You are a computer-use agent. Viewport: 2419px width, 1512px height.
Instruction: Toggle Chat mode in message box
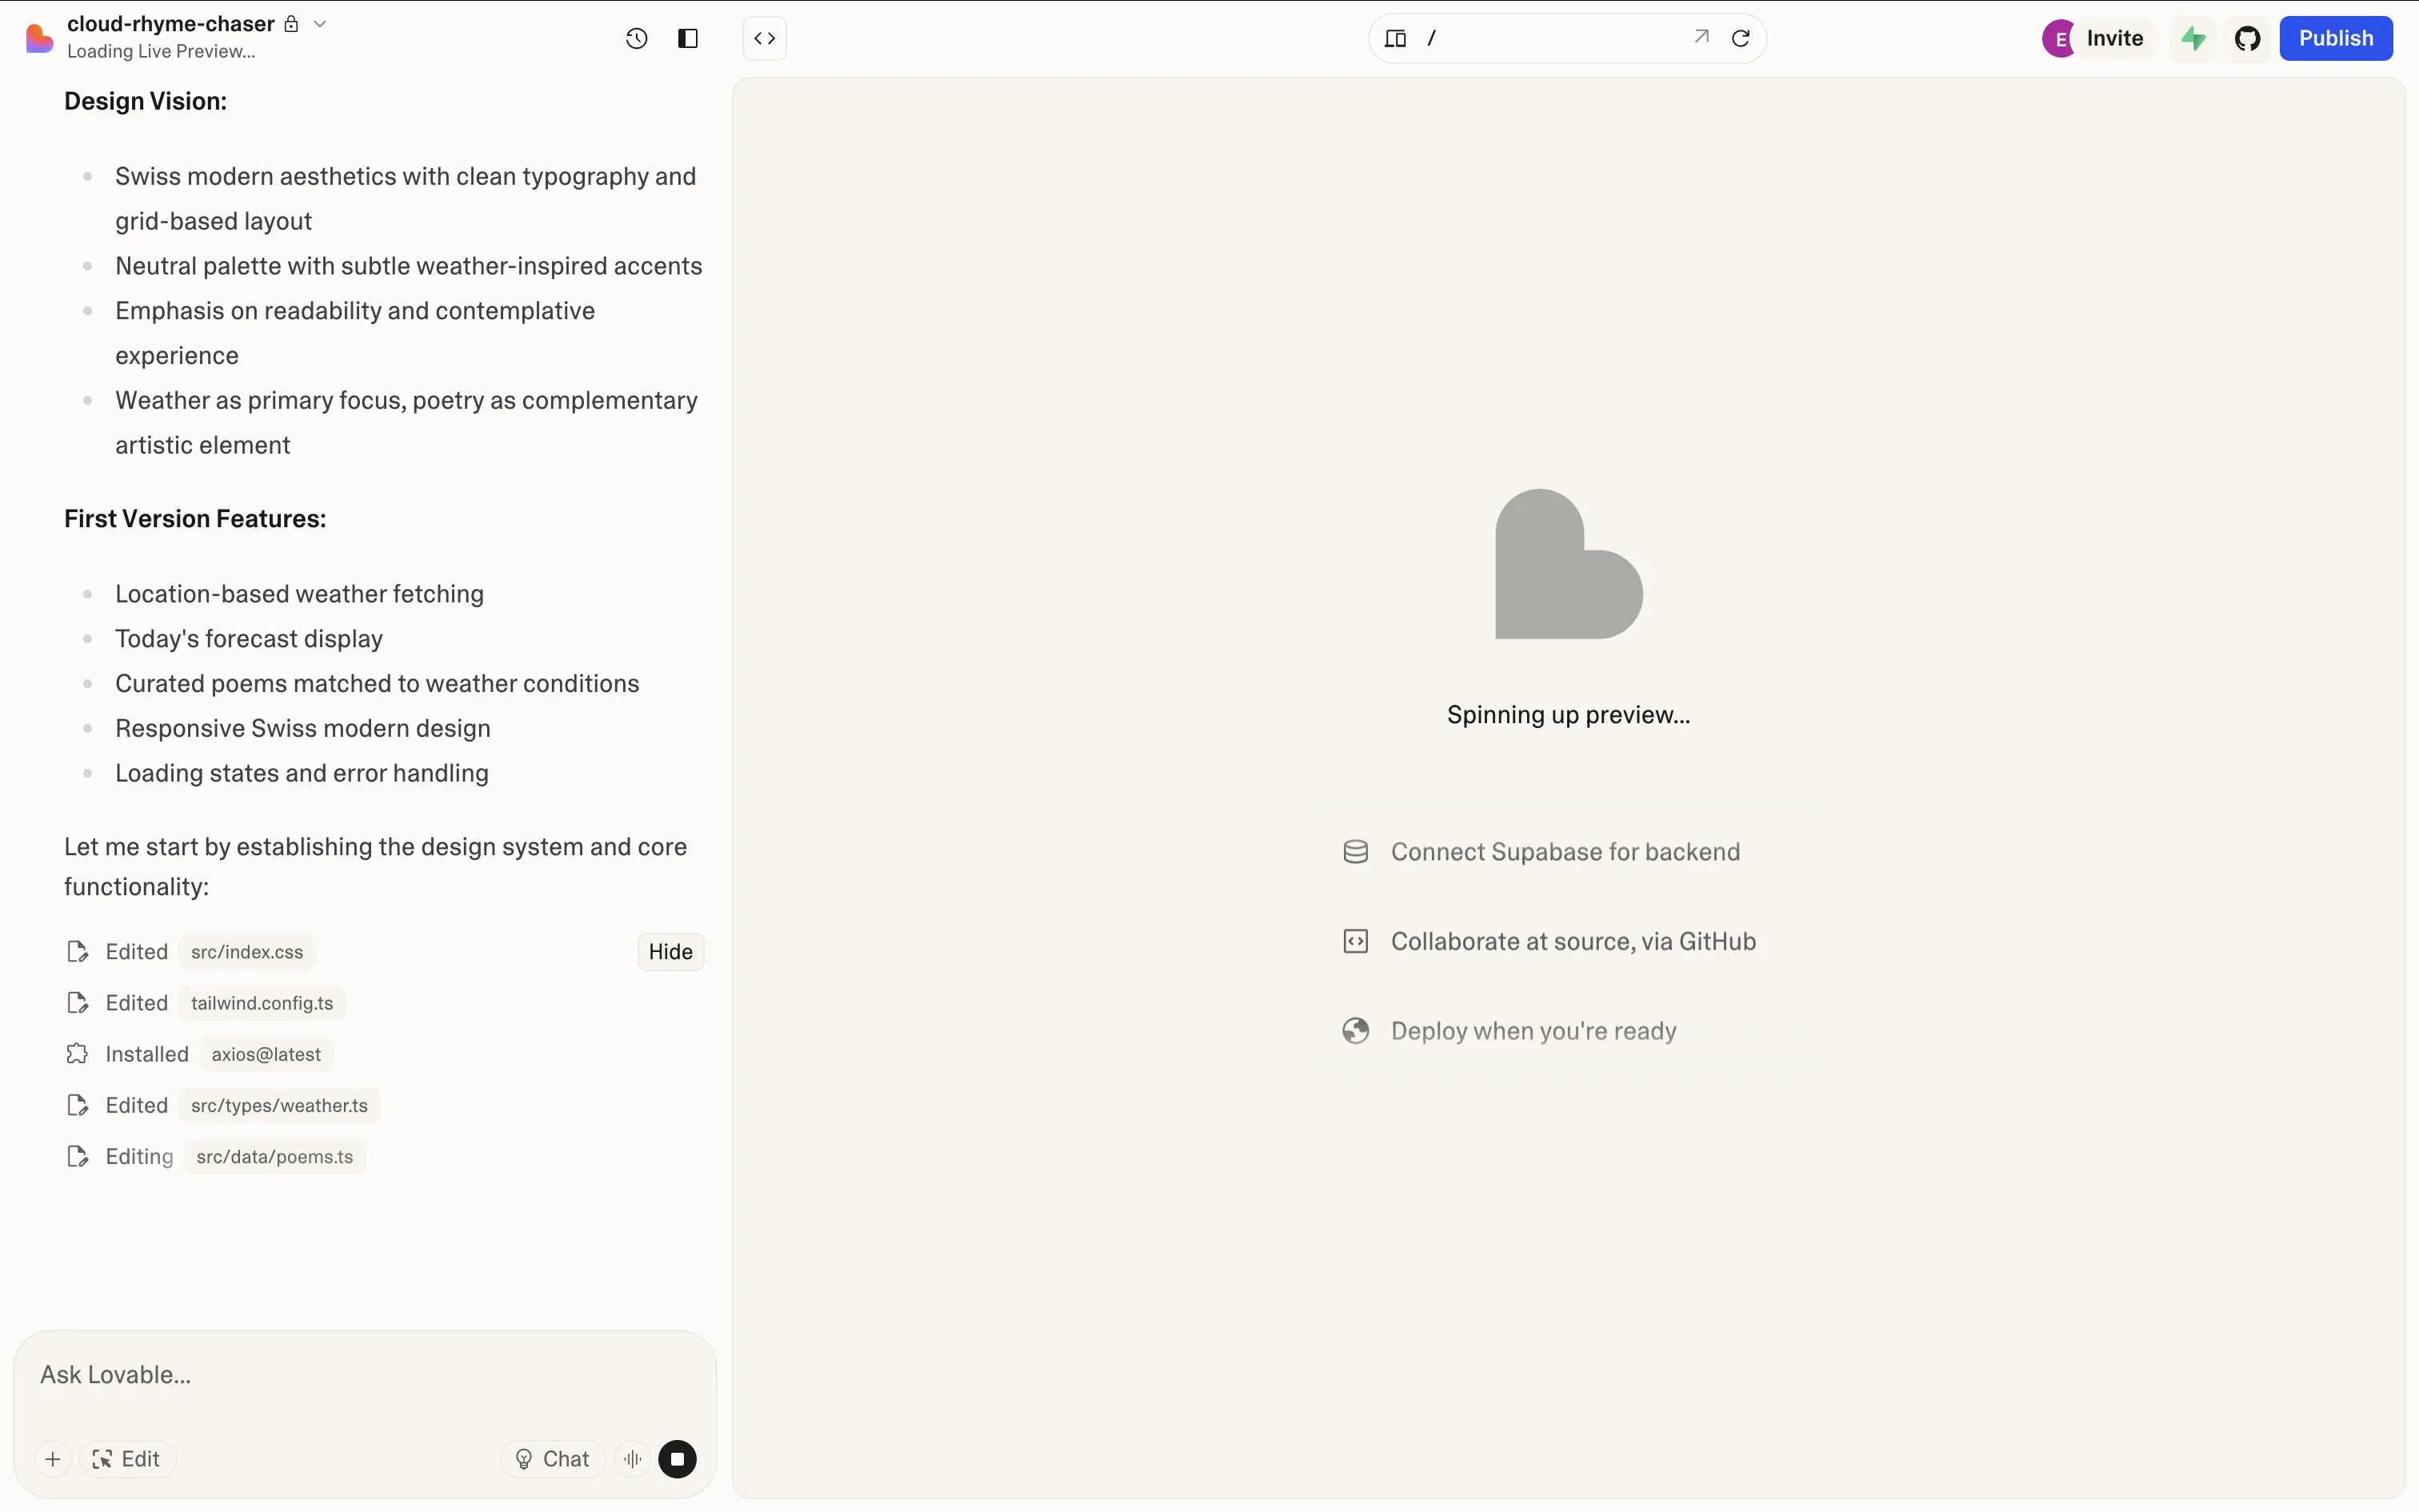[553, 1459]
